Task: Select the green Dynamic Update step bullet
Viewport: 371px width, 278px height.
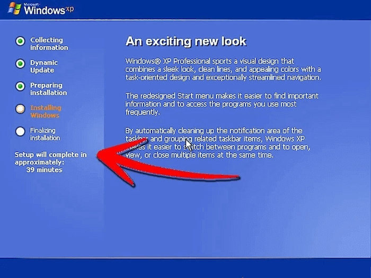Action: pyautogui.click(x=20, y=64)
